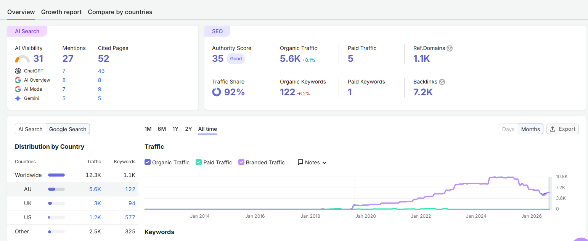
Task: Click the Worldwide traffic share bar
Action: 56,175
